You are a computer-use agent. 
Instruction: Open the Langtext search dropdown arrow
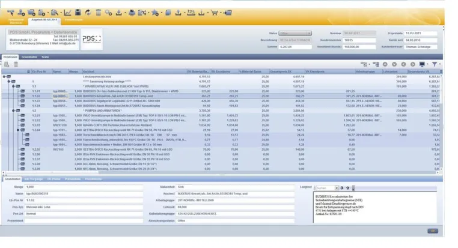[337, 188]
